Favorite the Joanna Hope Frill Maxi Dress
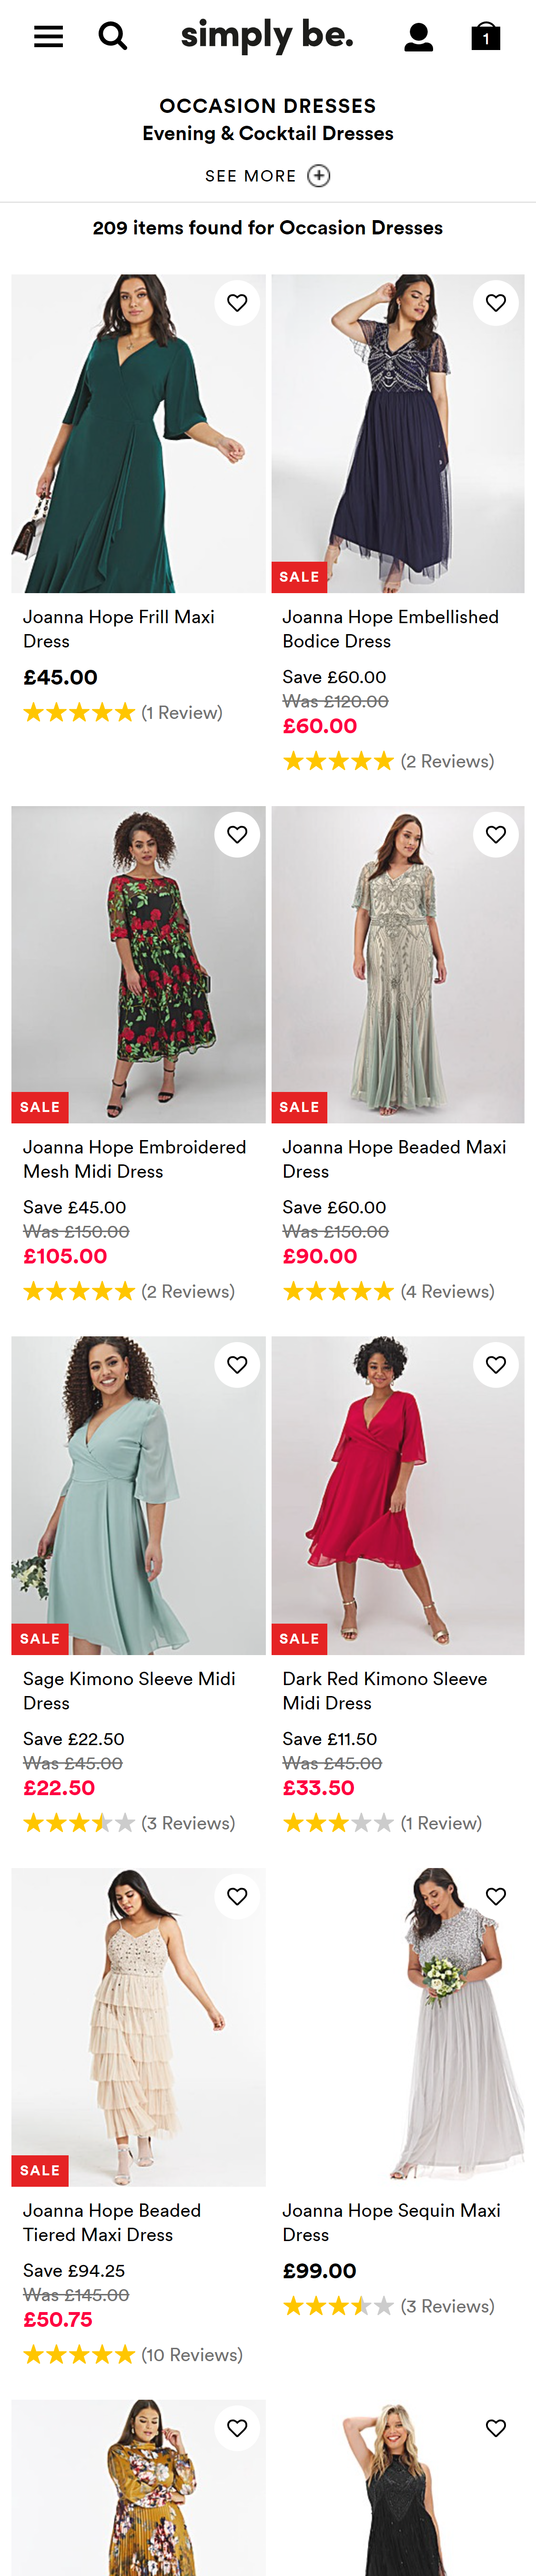The height and width of the screenshot is (2576, 536). coord(237,303)
